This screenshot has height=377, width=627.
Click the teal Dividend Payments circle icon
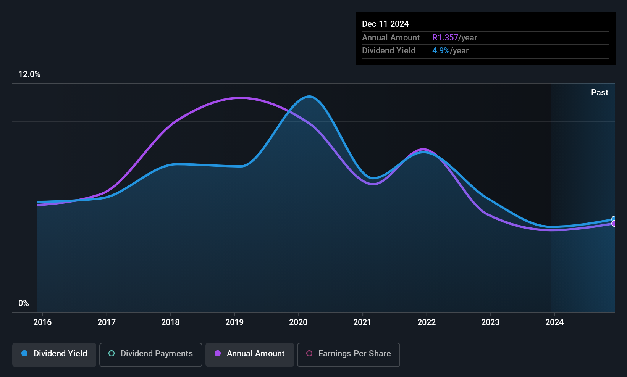[112, 353]
